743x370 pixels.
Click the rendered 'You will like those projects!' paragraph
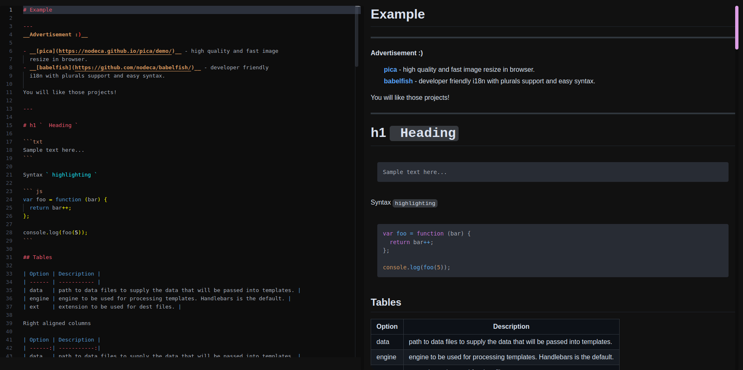(410, 98)
